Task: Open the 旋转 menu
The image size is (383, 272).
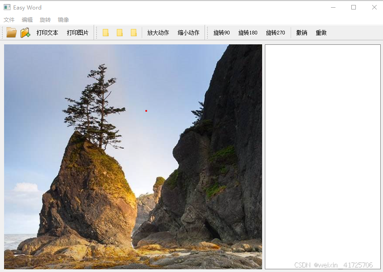Action: (x=45, y=20)
